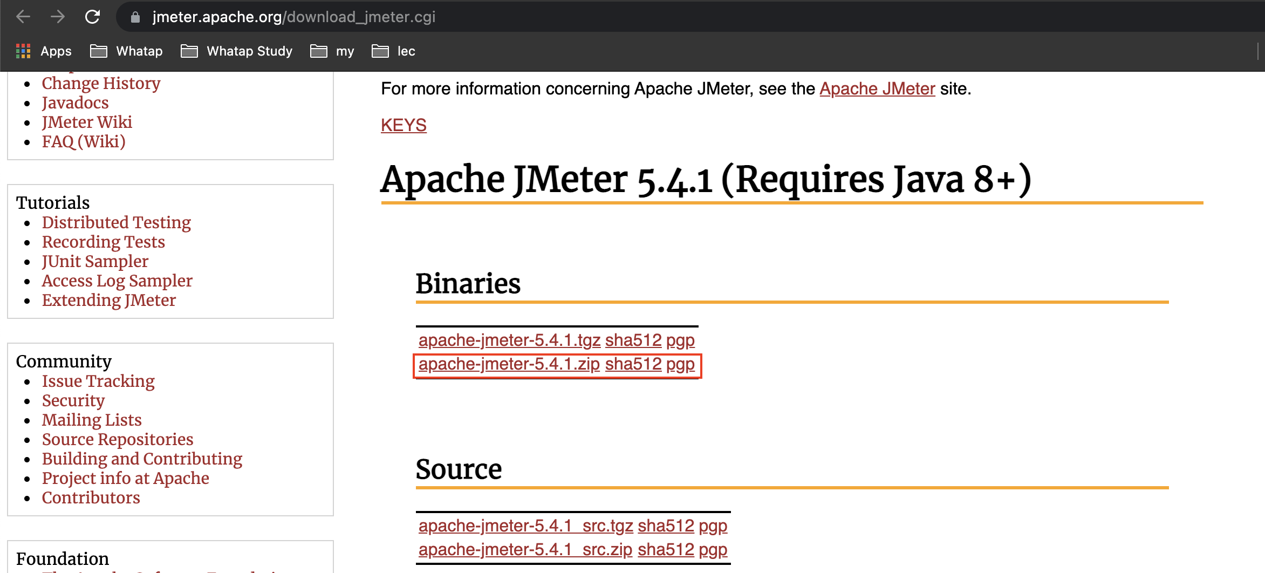
Task: Open pgp signature for binary tgz
Action: (x=680, y=340)
